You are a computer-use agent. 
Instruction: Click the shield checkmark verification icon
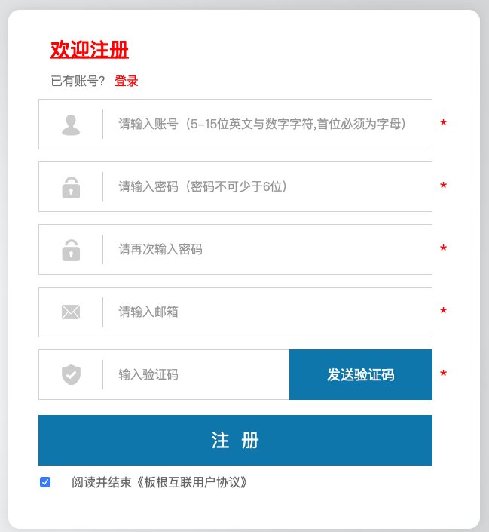point(71,374)
